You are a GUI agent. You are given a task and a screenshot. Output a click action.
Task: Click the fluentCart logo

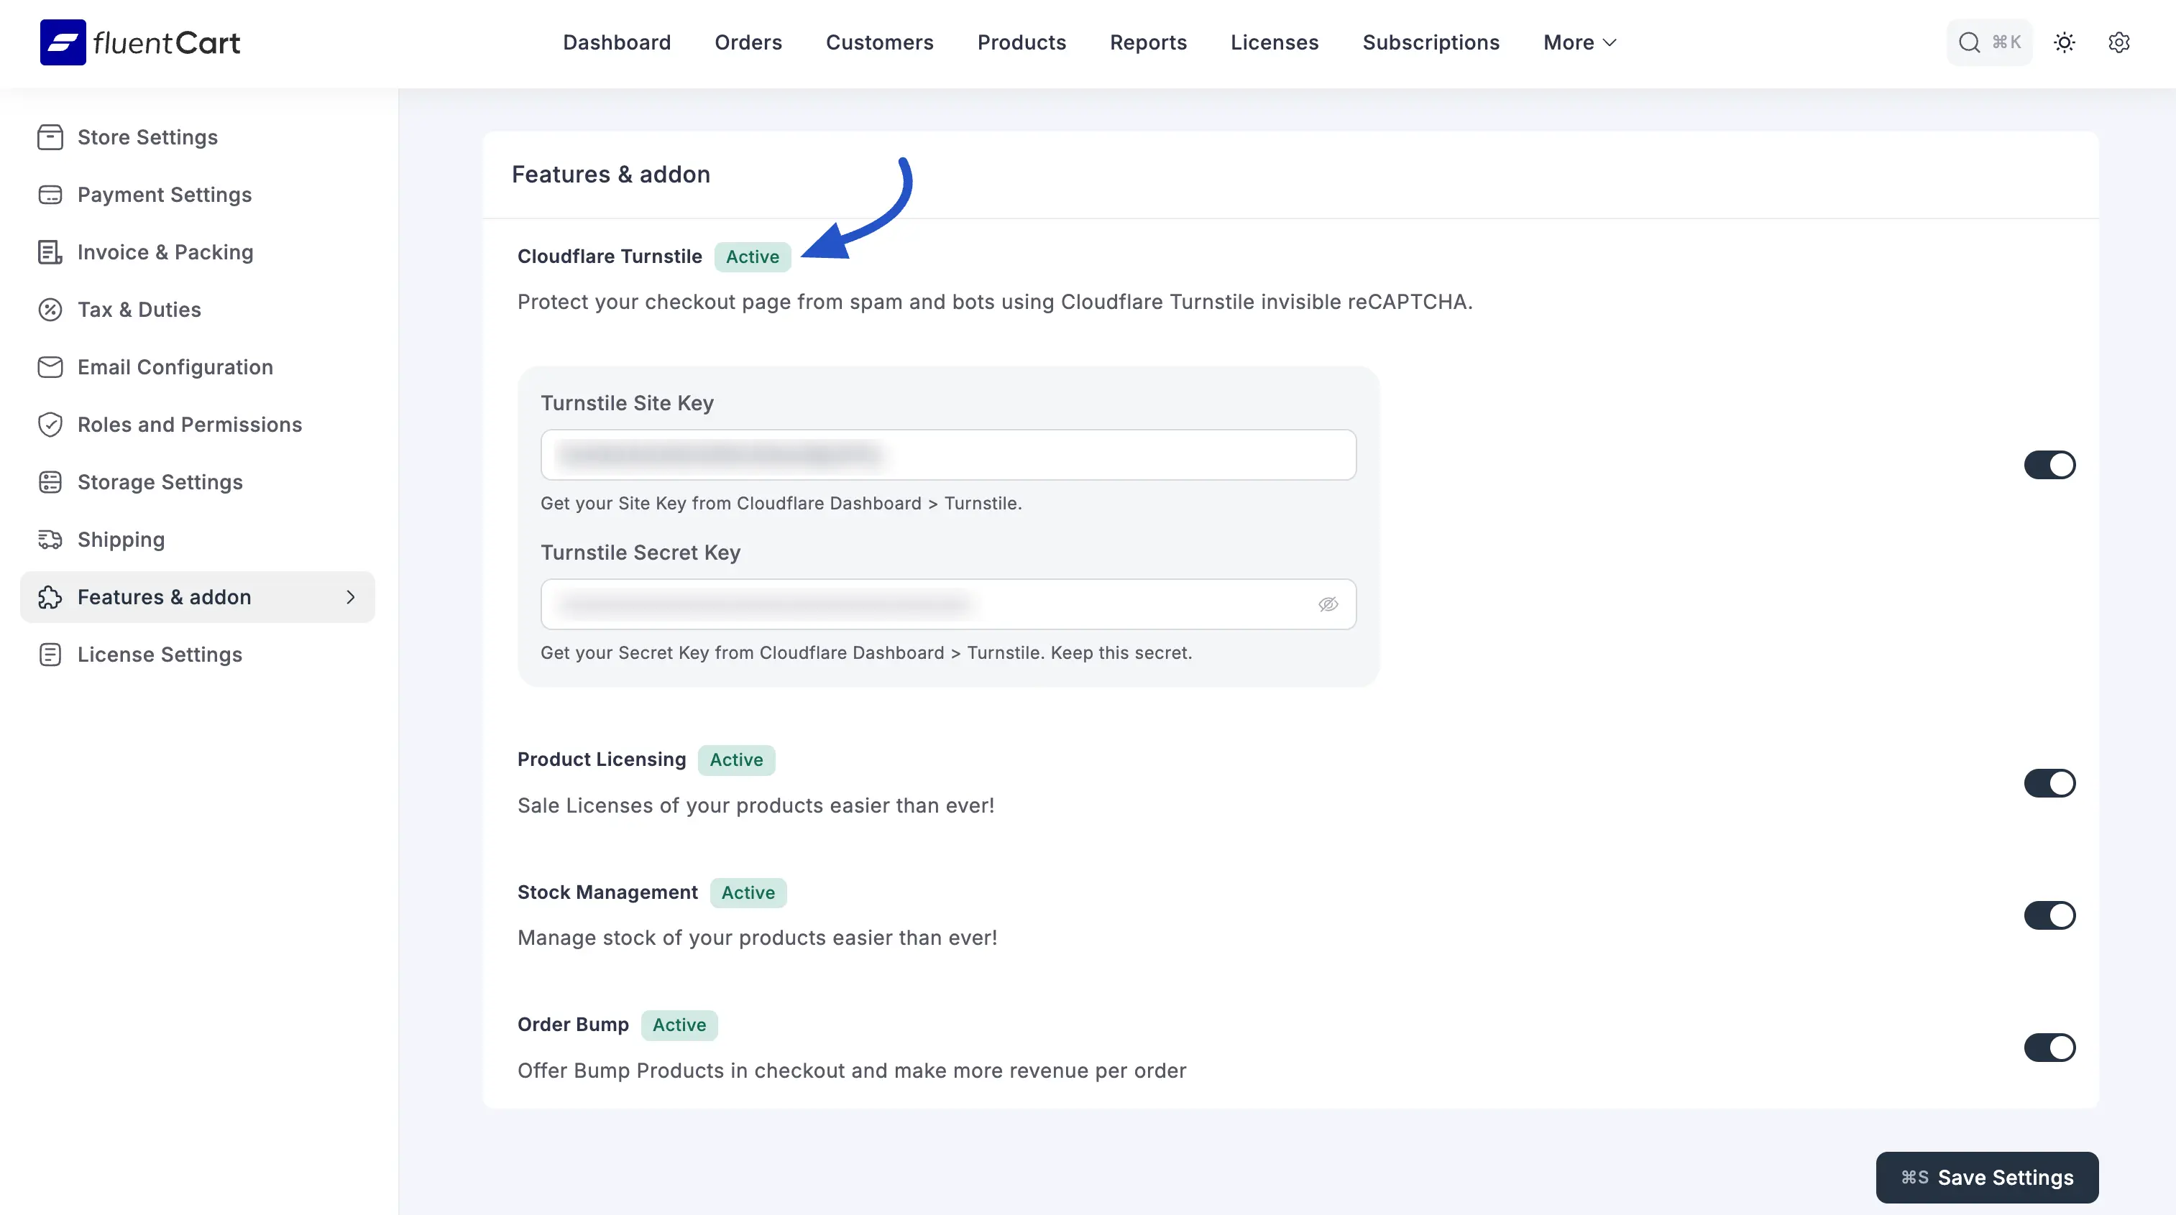139,42
